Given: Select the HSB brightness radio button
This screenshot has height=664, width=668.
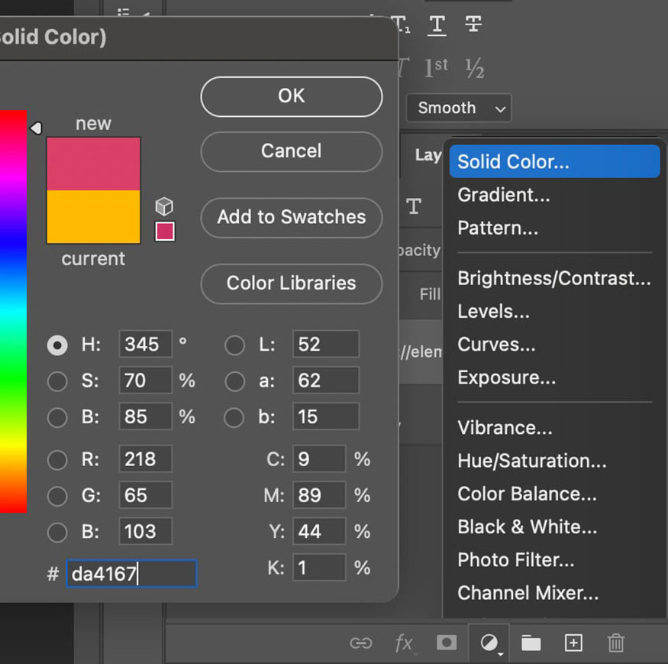Looking at the screenshot, I should [57, 417].
